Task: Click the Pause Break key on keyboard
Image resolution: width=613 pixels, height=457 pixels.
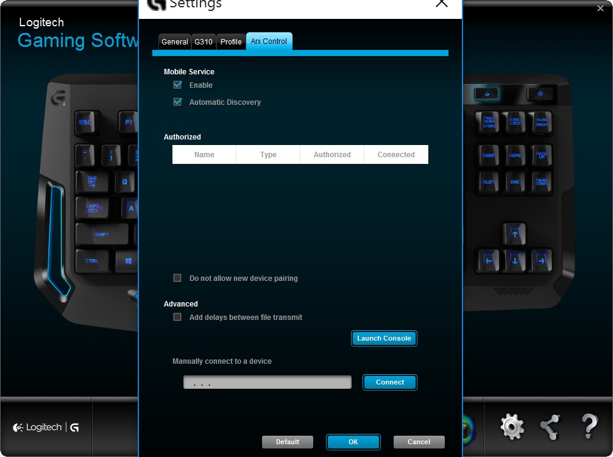Action: click(540, 122)
